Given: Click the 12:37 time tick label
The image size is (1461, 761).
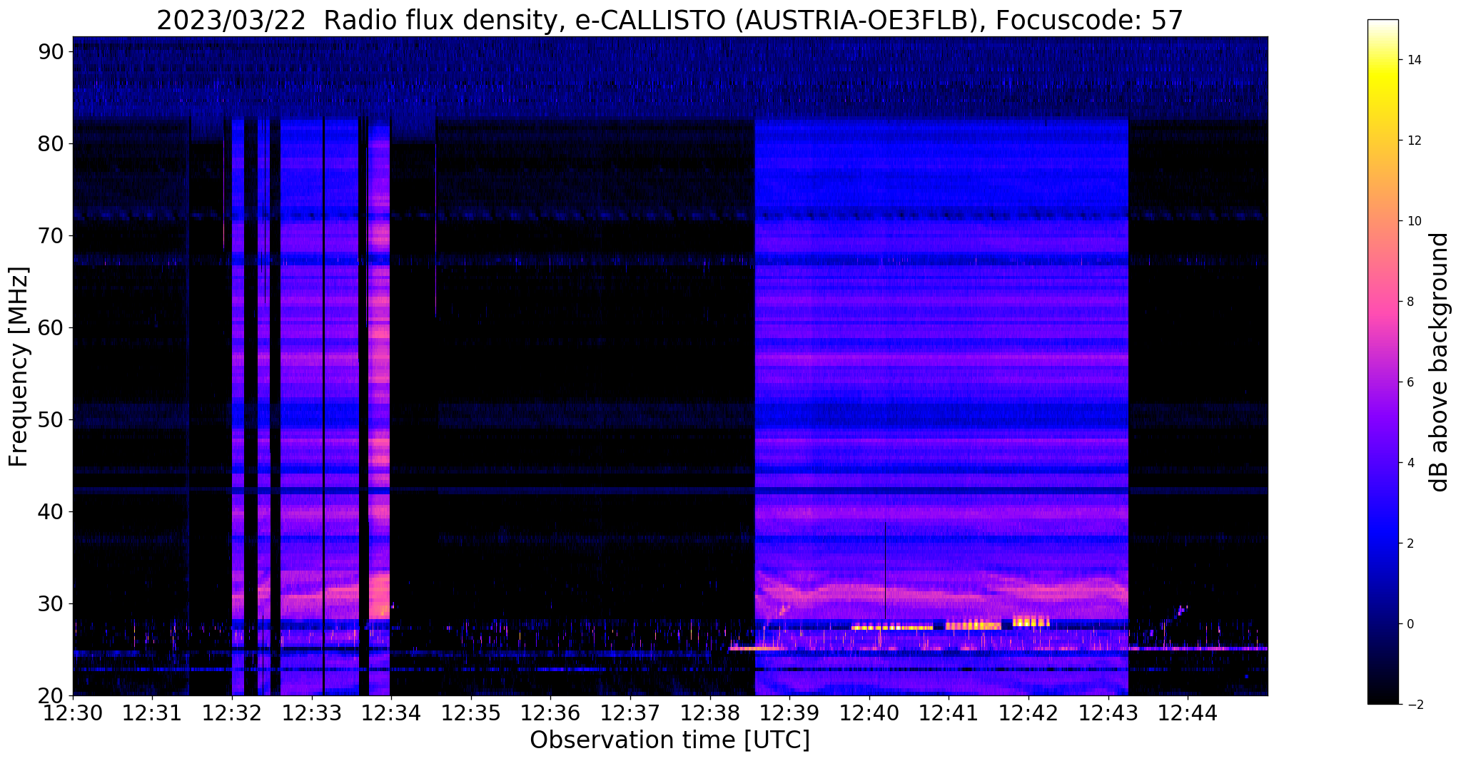Looking at the screenshot, I should pos(630,713).
